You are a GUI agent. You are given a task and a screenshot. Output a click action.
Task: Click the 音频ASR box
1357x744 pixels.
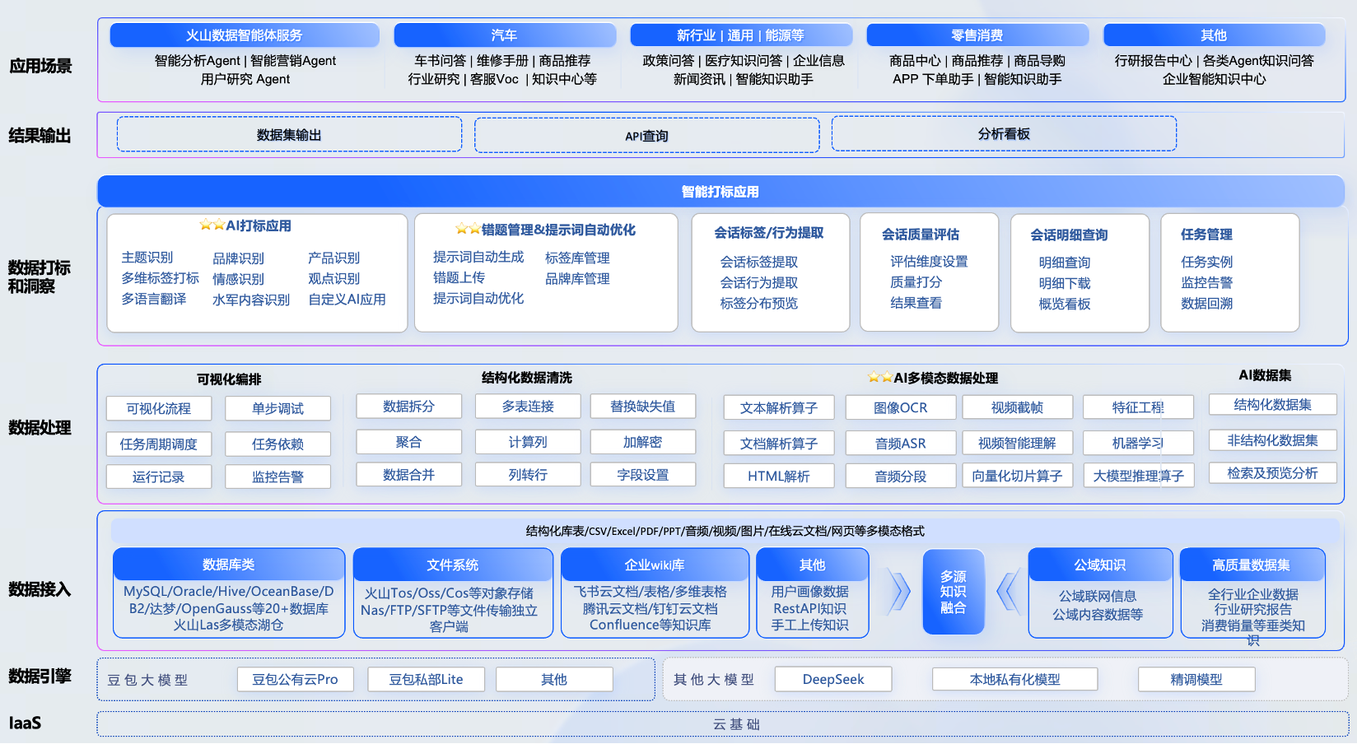click(x=901, y=443)
